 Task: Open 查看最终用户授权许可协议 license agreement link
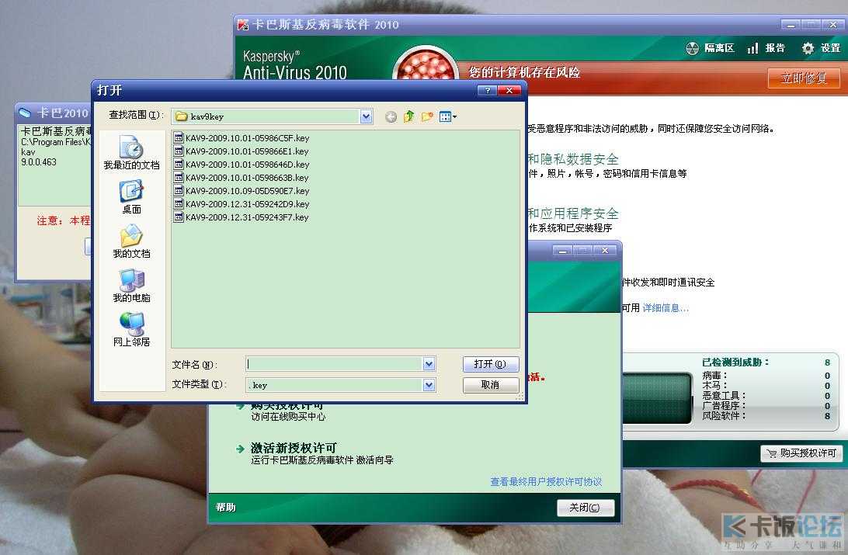tap(546, 481)
